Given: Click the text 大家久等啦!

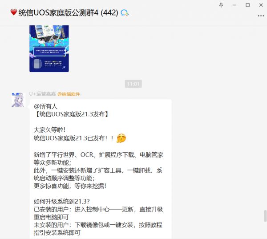Looking at the screenshot, I should (49, 130).
